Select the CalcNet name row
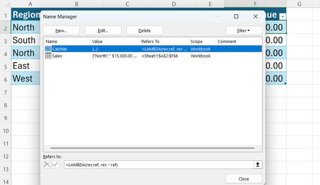 tap(153, 49)
